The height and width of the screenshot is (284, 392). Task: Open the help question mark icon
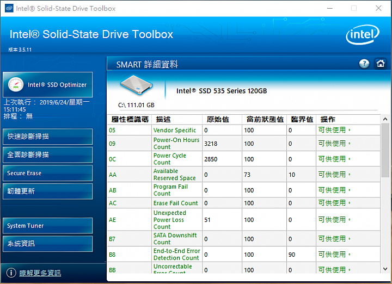pyautogui.click(x=364, y=64)
